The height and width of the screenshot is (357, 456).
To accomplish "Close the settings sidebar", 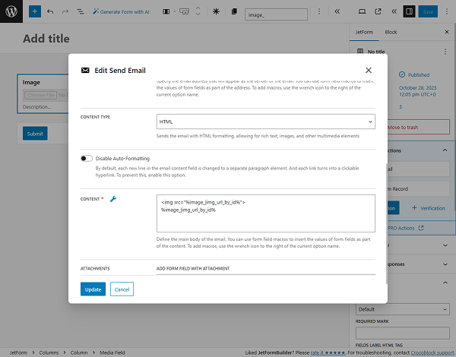I will click(447, 32).
